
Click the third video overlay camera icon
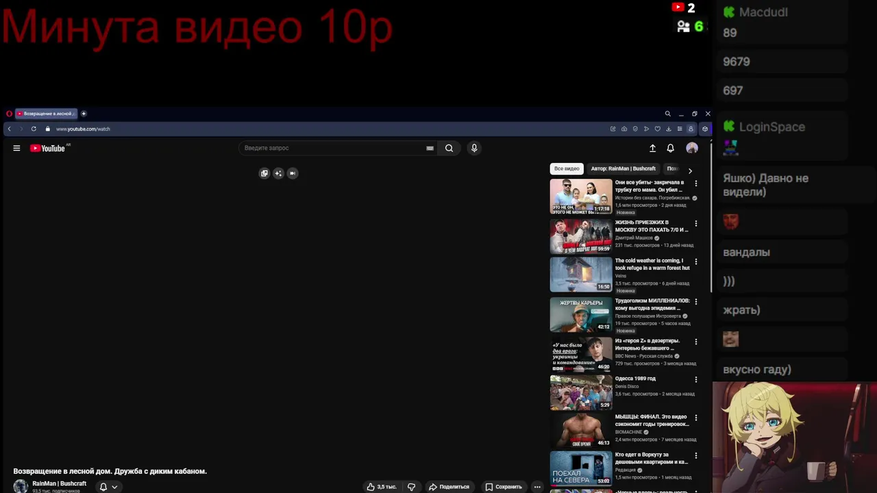coord(293,173)
